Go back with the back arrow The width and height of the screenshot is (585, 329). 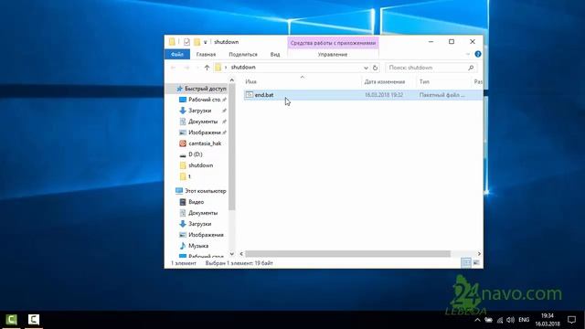[x=173, y=68]
